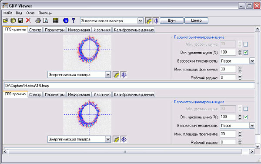Click the table grid icon
This screenshot has width=261, height=164.
(x=56, y=20)
